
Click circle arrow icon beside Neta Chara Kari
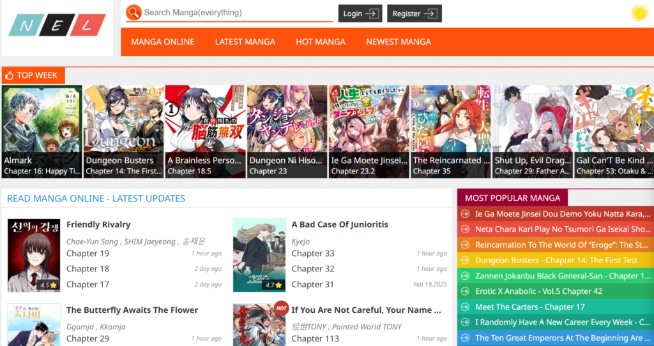465,229
